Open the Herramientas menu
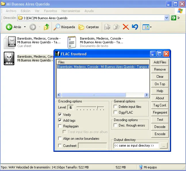The width and height of the screenshot is (186, 171). (x=71, y=11)
